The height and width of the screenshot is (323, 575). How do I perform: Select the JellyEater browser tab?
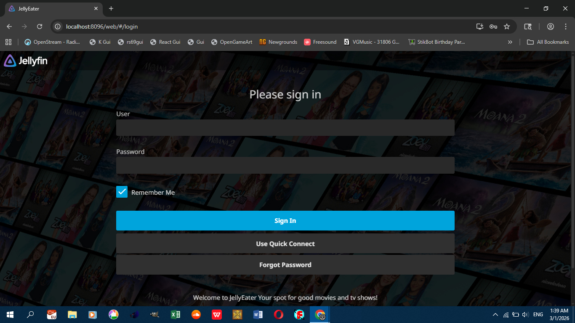pyautogui.click(x=51, y=8)
